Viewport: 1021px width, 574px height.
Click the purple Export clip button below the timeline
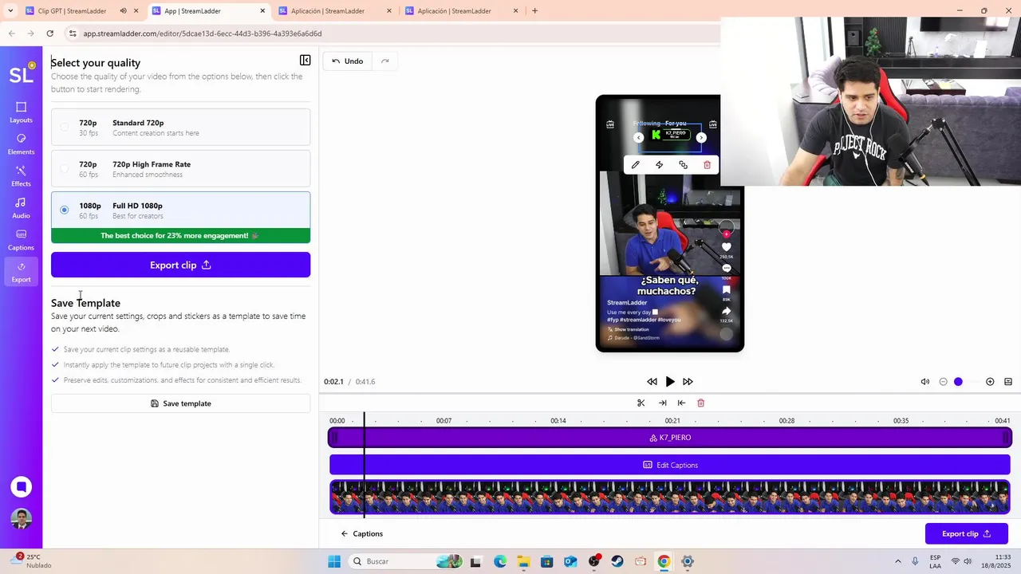[x=967, y=534]
